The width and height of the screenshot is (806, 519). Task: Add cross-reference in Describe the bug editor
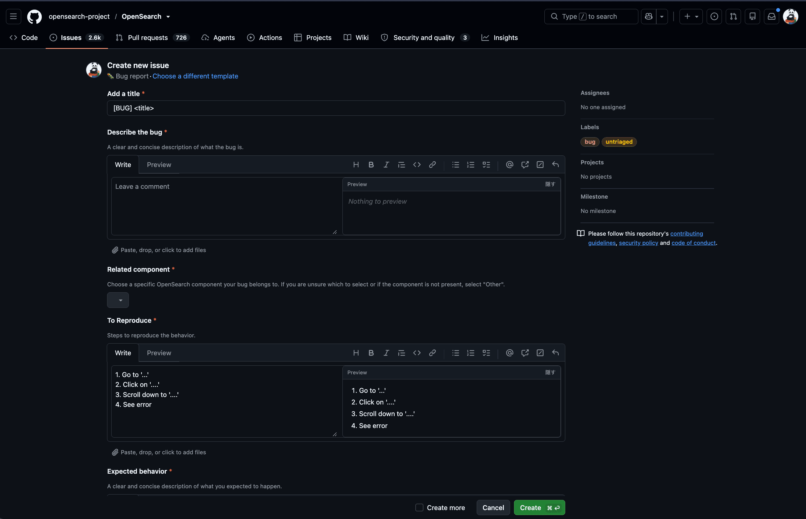525,165
